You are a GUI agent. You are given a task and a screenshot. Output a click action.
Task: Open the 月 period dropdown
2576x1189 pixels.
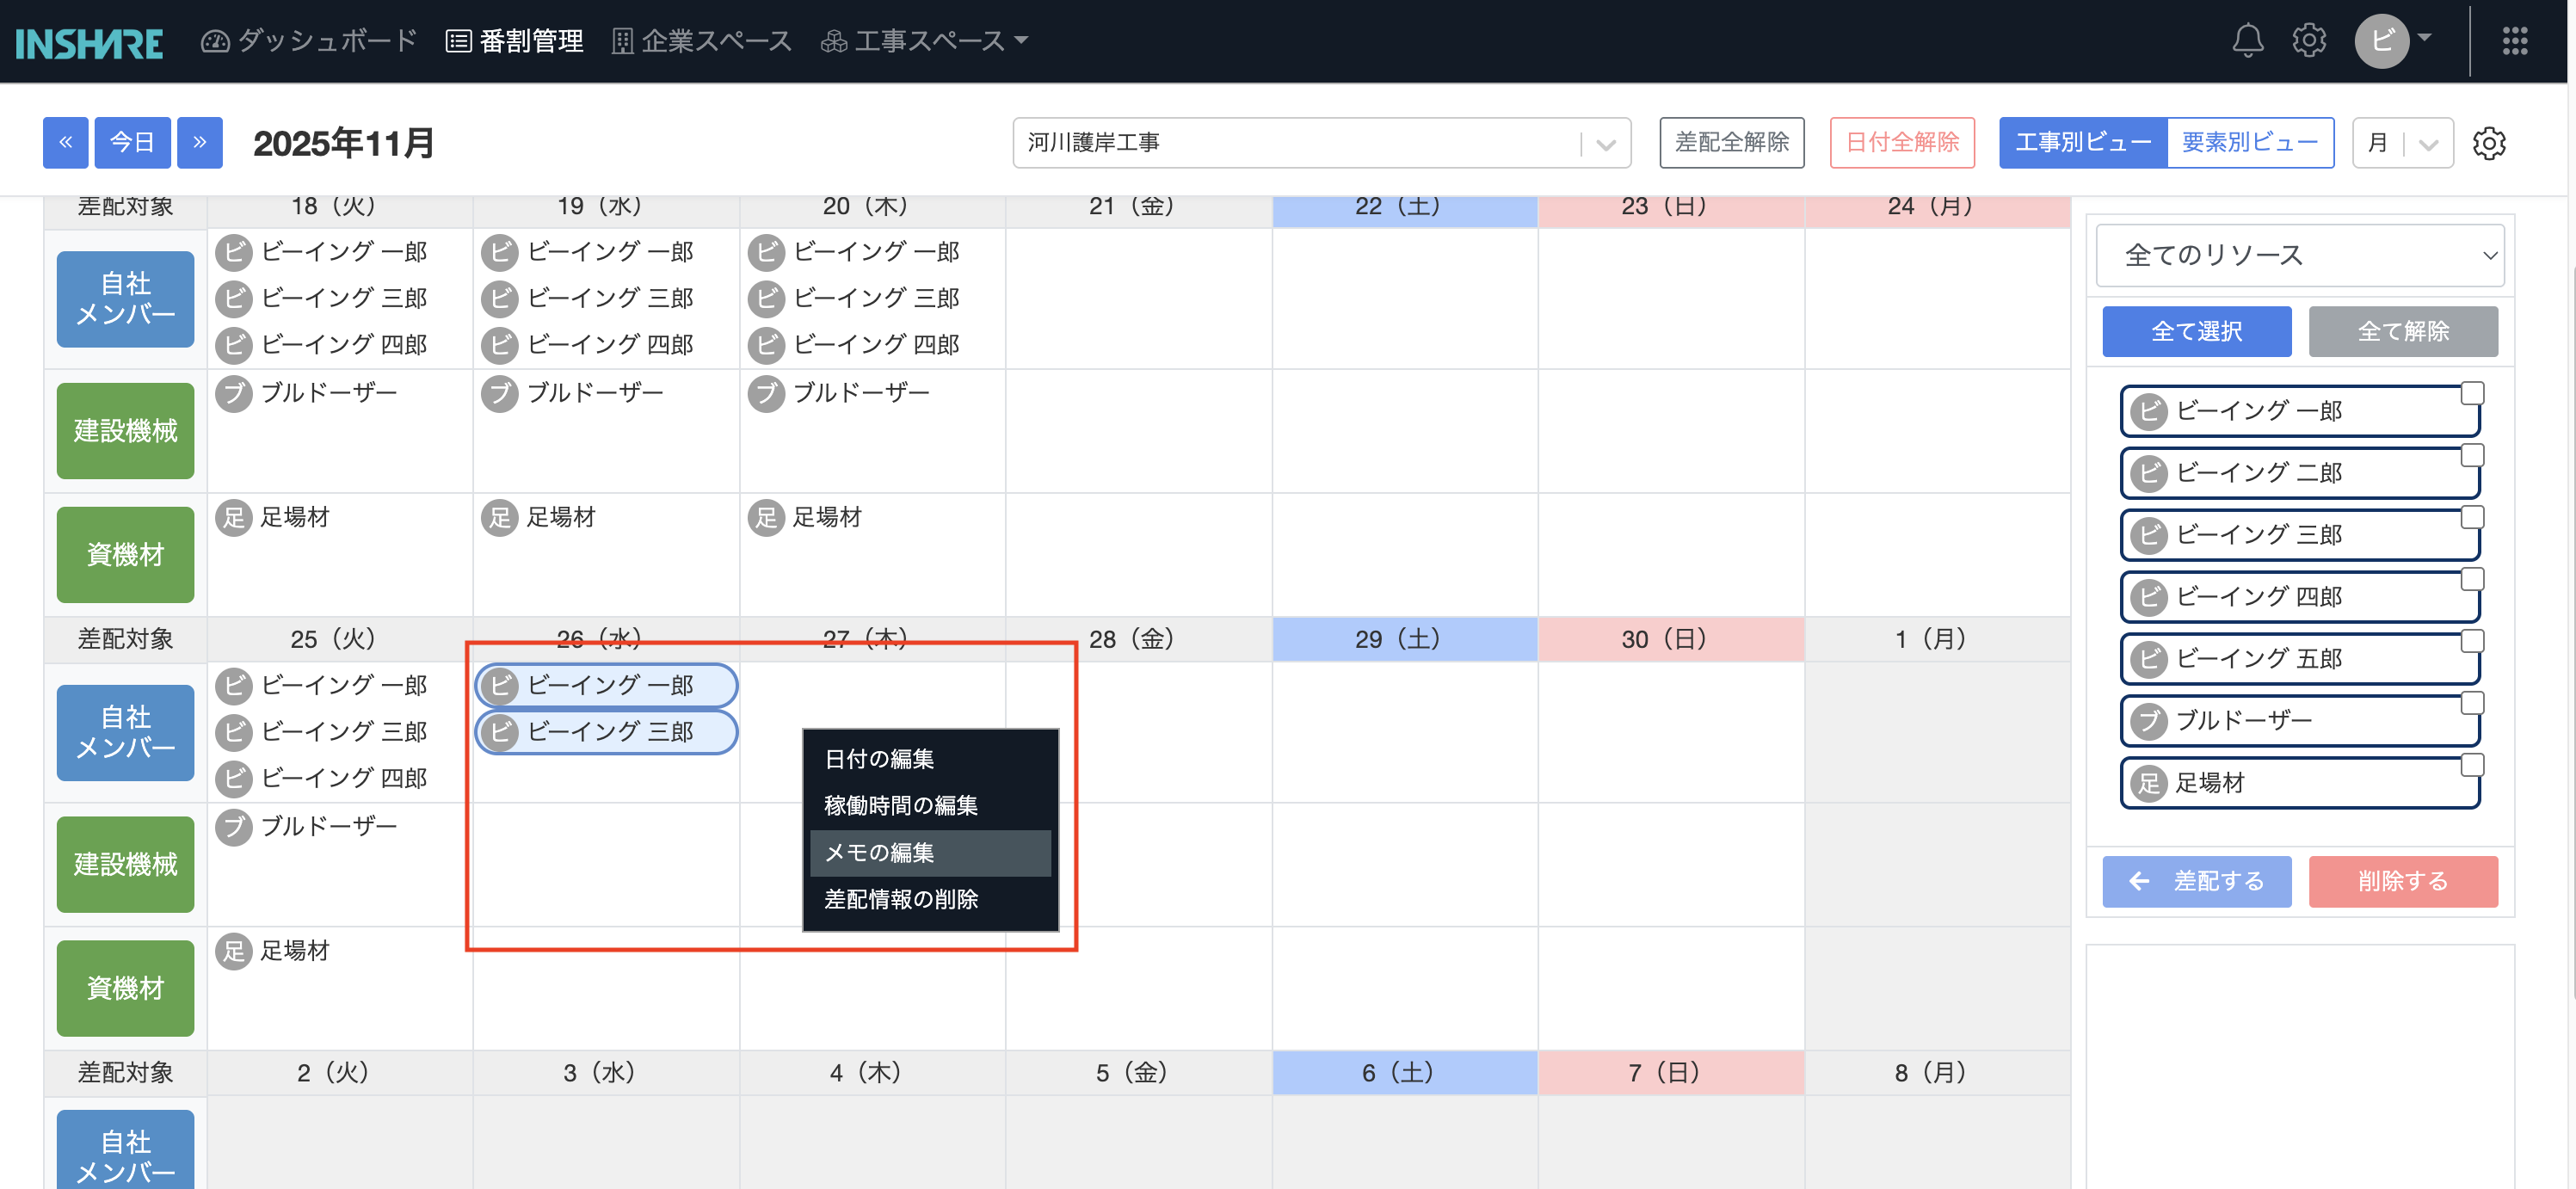[2403, 143]
